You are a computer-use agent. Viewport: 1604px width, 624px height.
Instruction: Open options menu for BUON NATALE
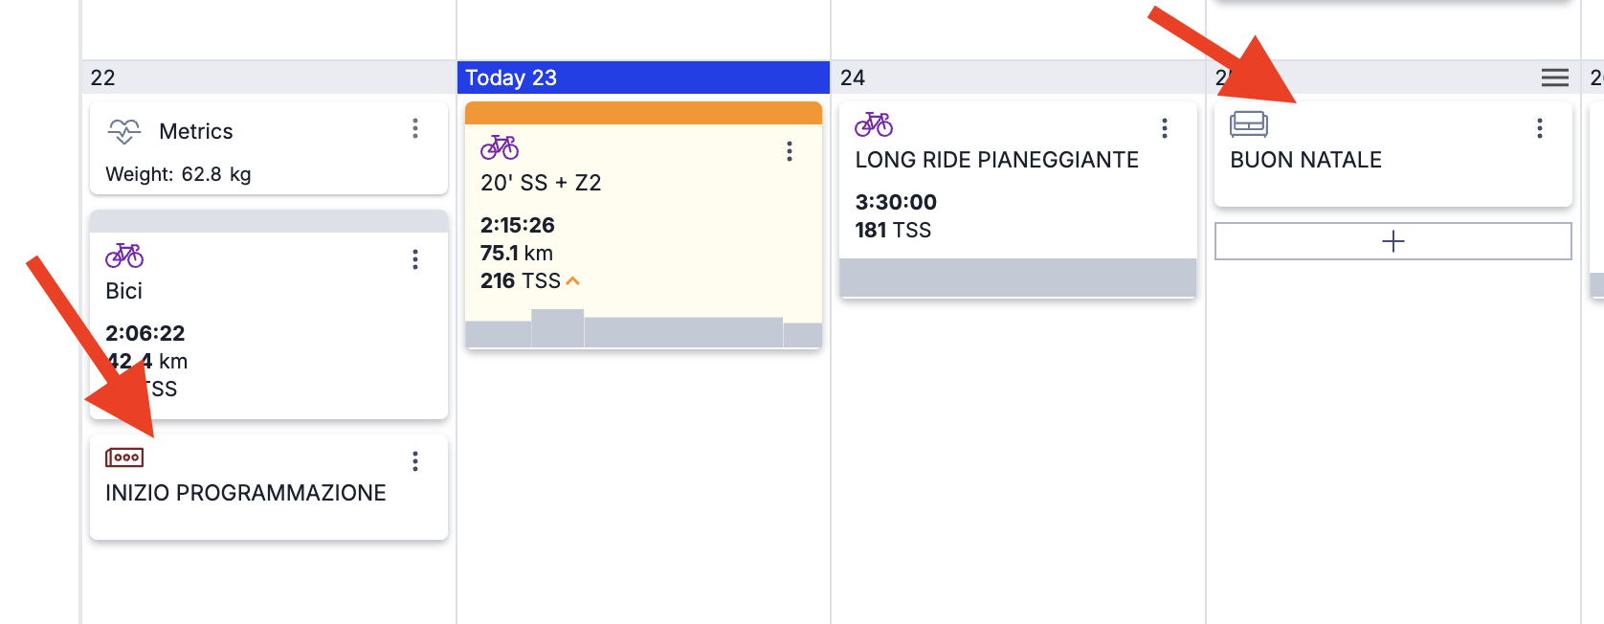tap(1540, 128)
